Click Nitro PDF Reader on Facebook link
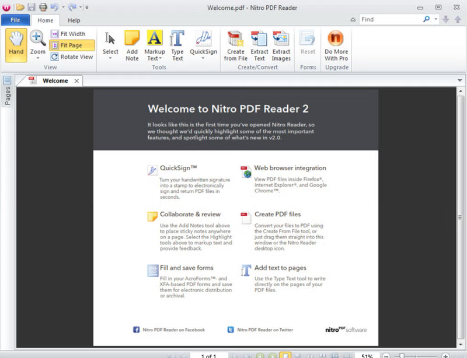This screenshot has height=358, width=467. coord(173,330)
